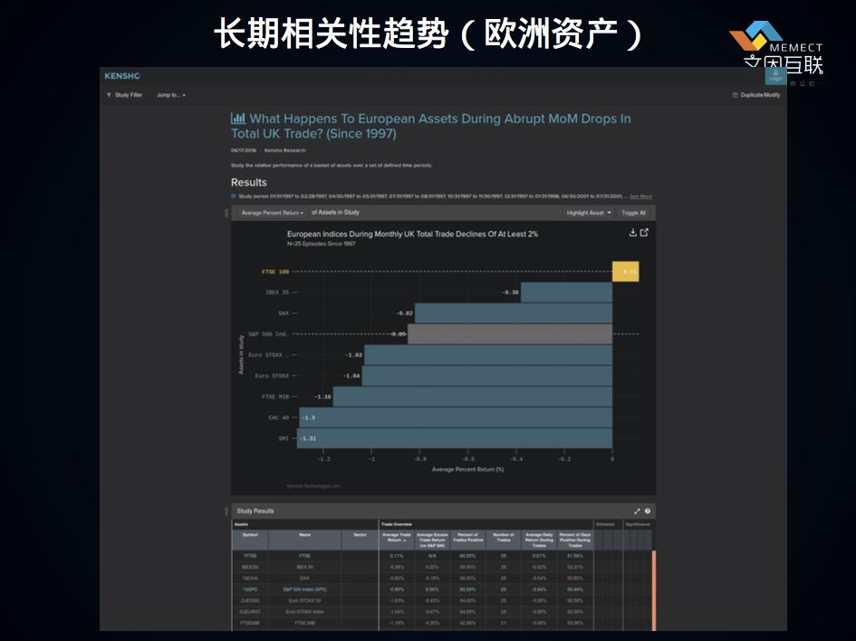This screenshot has width=856, height=641.
Task: Click the bar chart icon beside the study title
Action: 238,118
